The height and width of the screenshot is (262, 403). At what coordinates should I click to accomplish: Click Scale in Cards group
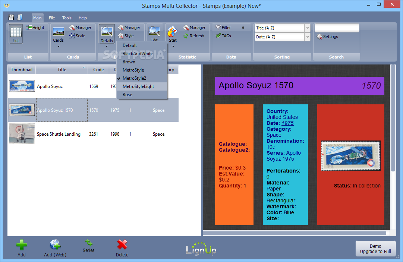(x=77, y=36)
